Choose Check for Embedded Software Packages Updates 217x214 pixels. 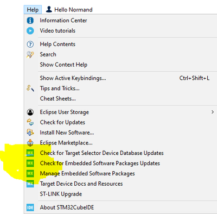pyautogui.click(x=100, y=163)
